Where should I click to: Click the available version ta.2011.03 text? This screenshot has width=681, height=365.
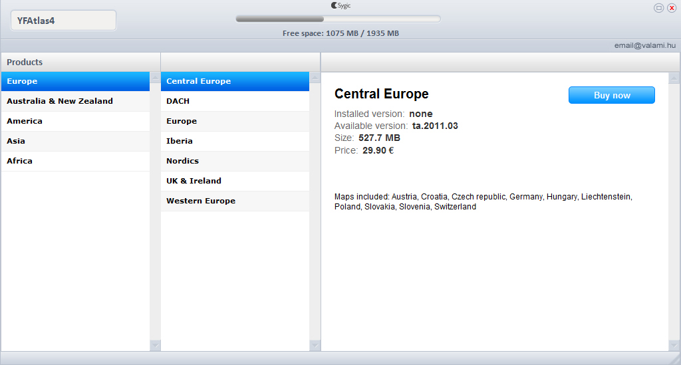coord(435,126)
